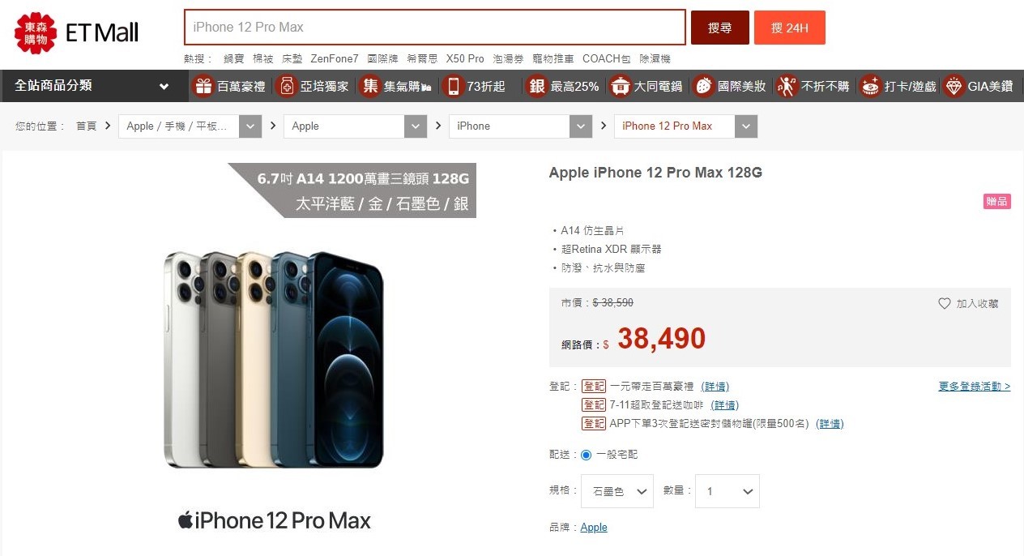The image size is (1024, 556).
Task: Click the iPhone 12 Pro Max search field
Action: tap(435, 27)
